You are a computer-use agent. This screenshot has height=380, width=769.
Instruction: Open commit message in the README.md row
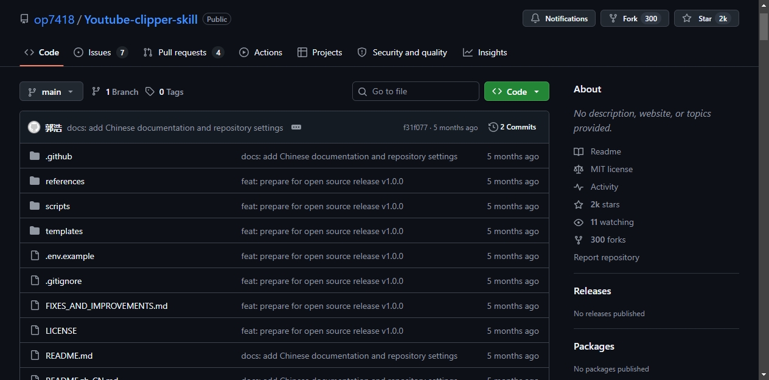[349, 356]
